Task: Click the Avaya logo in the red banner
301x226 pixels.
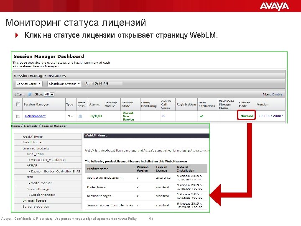Action: pyautogui.click(x=274, y=6)
